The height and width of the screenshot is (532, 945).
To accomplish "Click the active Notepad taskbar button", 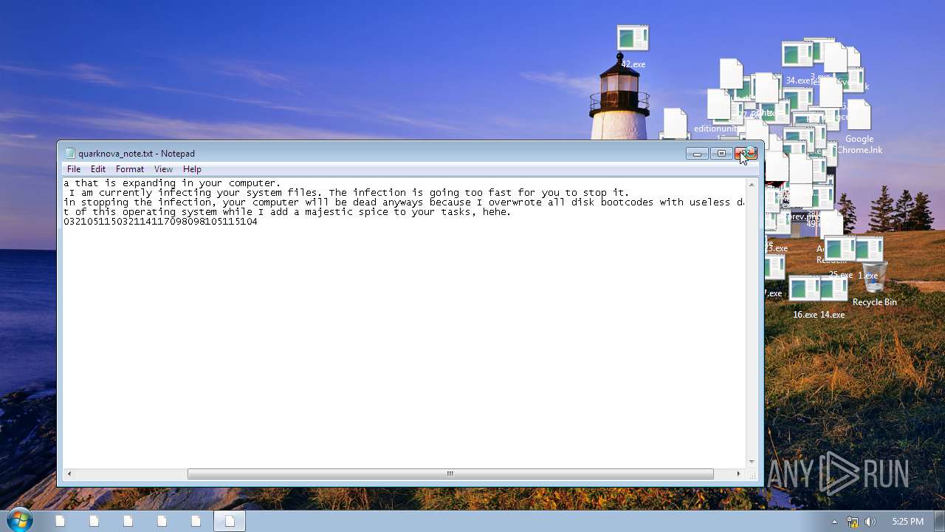I will pyautogui.click(x=230, y=521).
